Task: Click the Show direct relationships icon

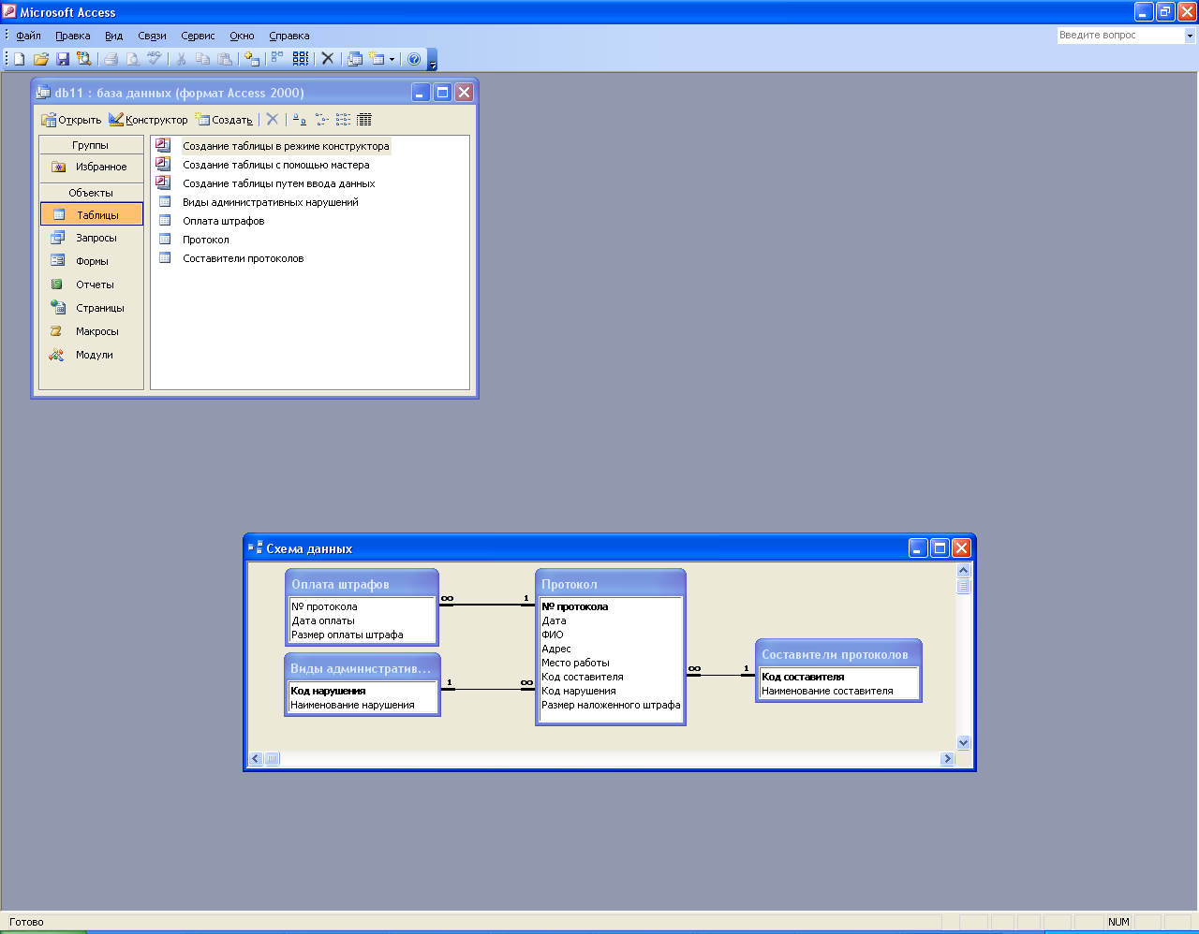Action: tap(277, 58)
